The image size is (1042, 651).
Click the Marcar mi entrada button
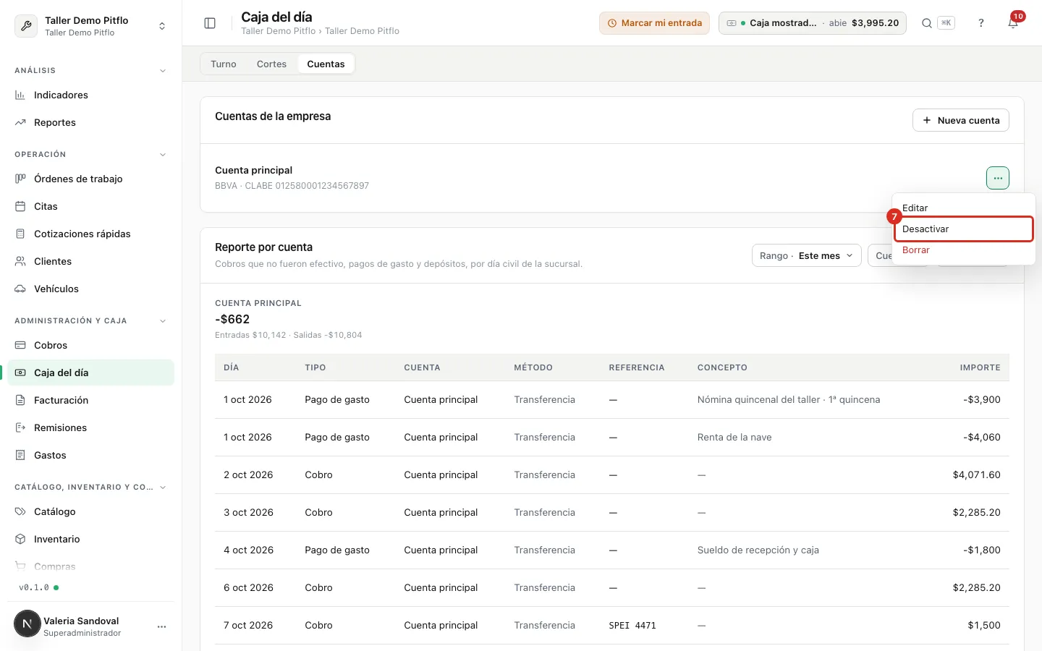click(654, 23)
